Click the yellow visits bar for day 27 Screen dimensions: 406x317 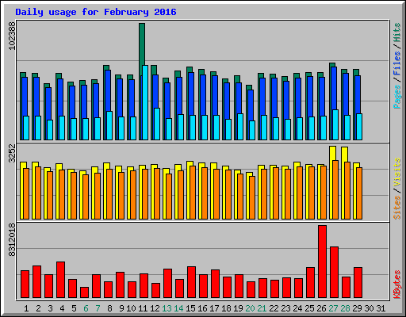click(333, 153)
